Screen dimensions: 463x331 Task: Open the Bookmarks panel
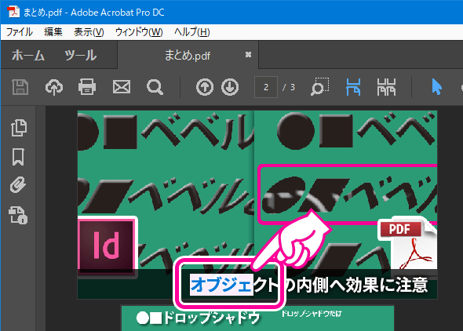18,157
